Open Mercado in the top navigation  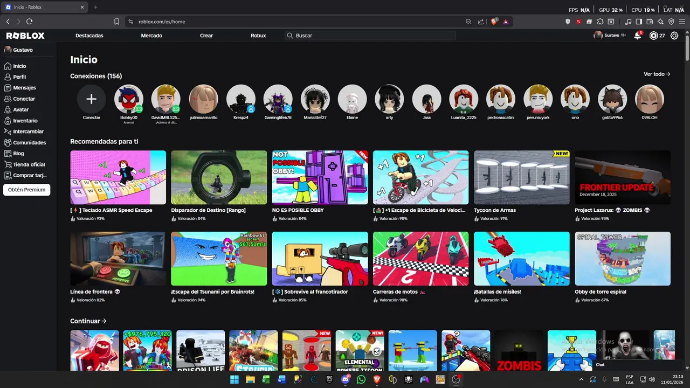[151, 36]
